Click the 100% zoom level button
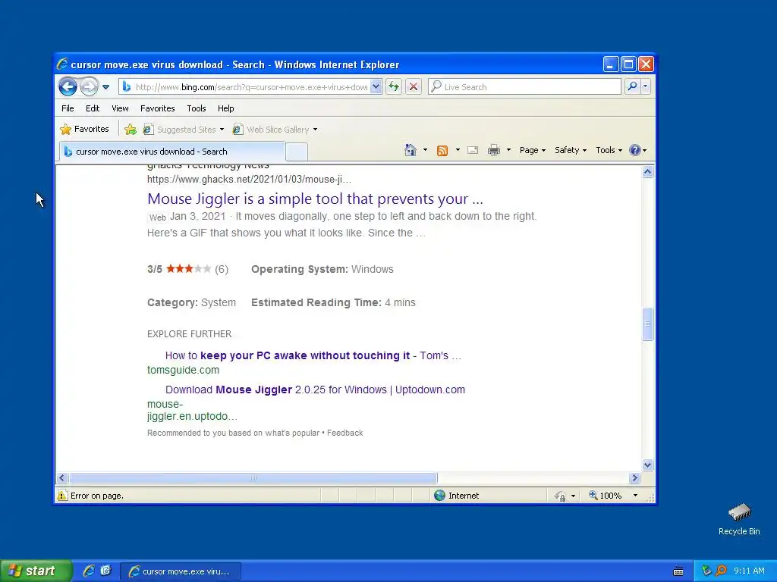This screenshot has height=582, width=777. (x=605, y=496)
